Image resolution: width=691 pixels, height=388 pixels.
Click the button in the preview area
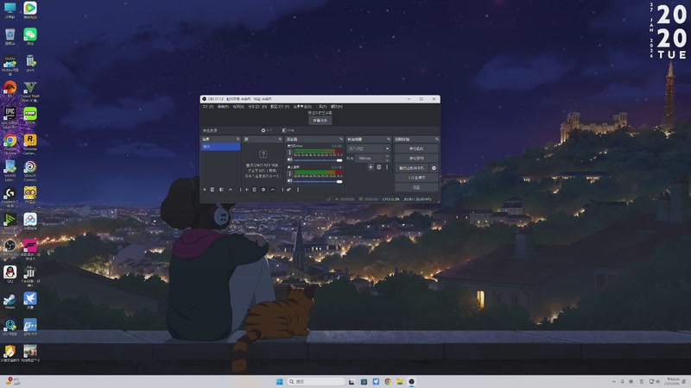(x=320, y=121)
